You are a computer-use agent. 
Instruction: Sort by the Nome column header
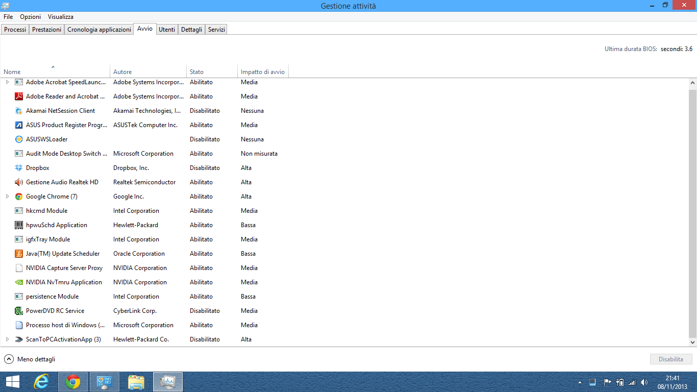point(55,72)
